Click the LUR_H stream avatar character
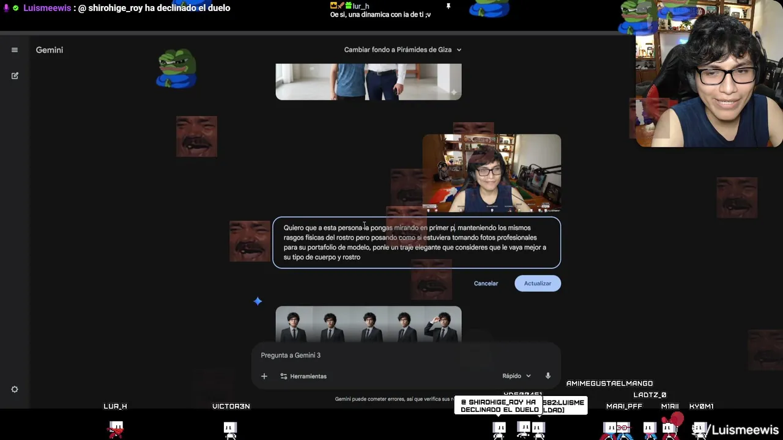The image size is (783, 440). coord(116,429)
